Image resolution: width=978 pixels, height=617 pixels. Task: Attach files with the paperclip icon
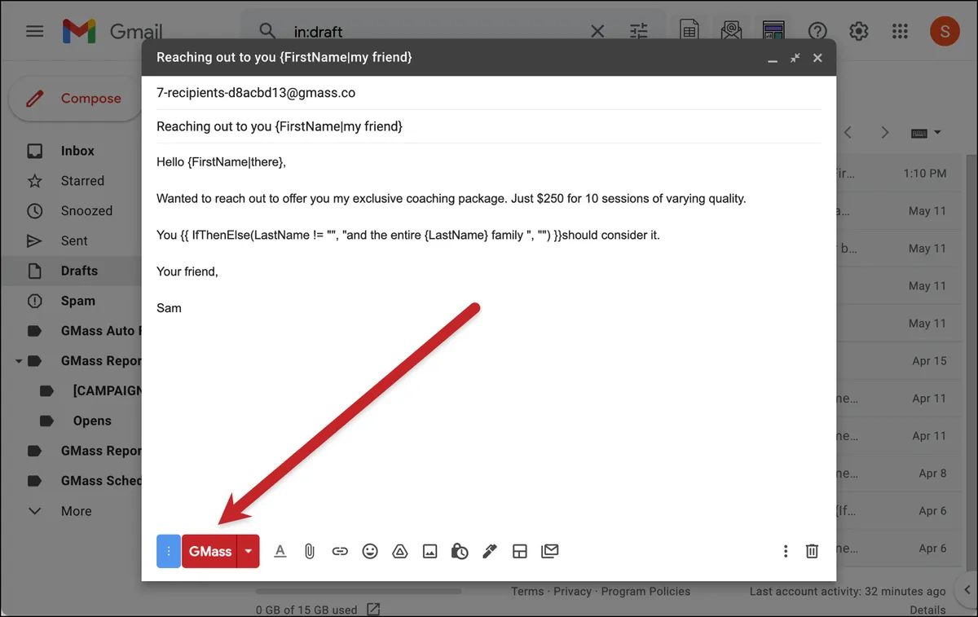click(310, 552)
